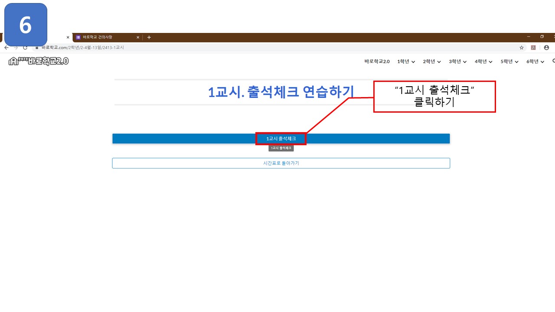Open the browser profile avatar
The image size is (555, 312).
coord(546,48)
